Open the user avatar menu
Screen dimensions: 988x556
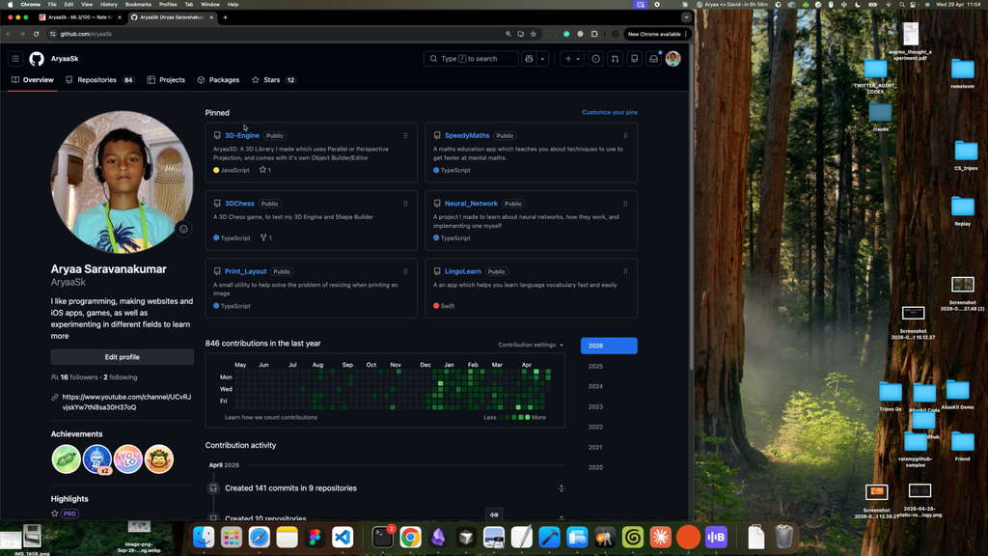pyautogui.click(x=672, y=59)
